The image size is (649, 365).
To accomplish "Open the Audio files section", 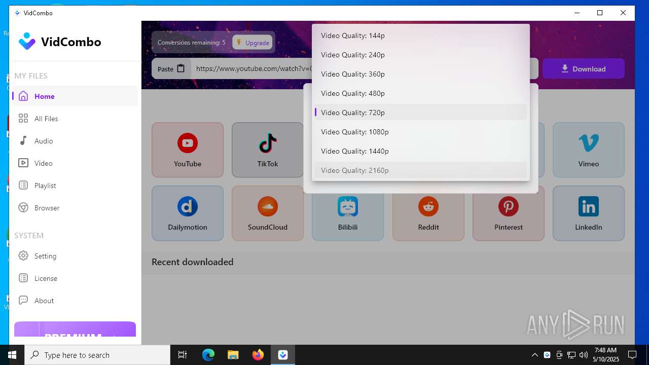I will tap(76, 141).
